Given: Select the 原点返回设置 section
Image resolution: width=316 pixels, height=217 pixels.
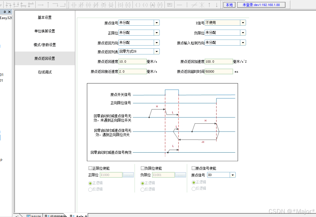Looking at the screenshot, I should point(45,58).
